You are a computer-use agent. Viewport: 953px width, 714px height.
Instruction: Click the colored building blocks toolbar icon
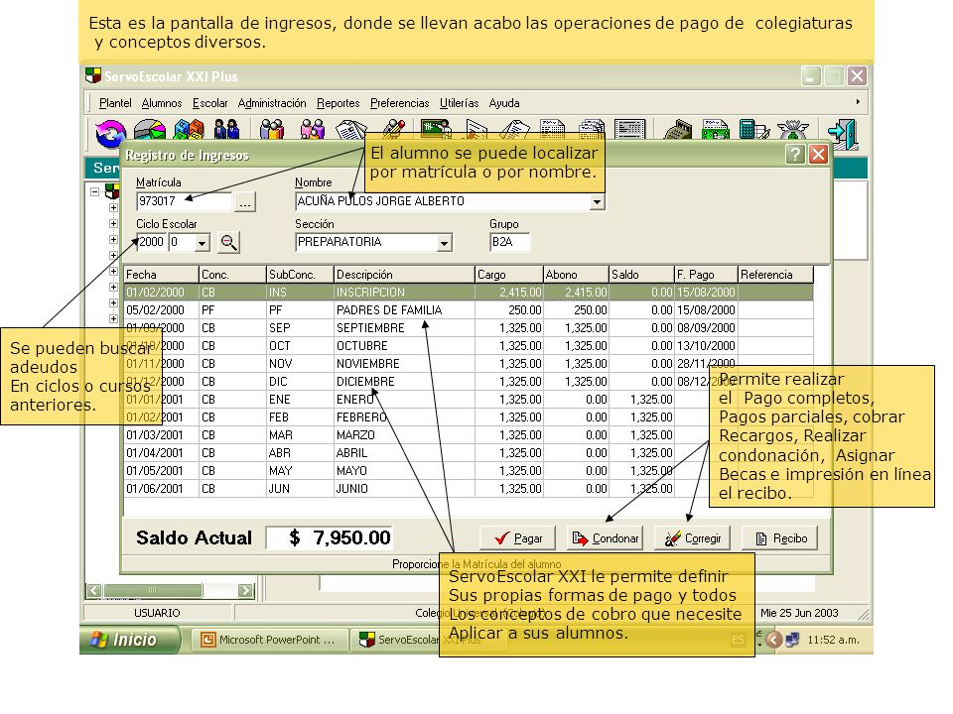189,130
